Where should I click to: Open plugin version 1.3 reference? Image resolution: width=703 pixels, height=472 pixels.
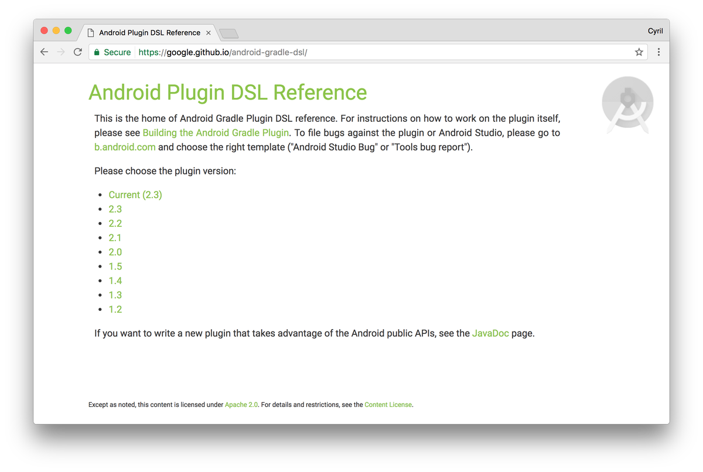coord(115,295)
